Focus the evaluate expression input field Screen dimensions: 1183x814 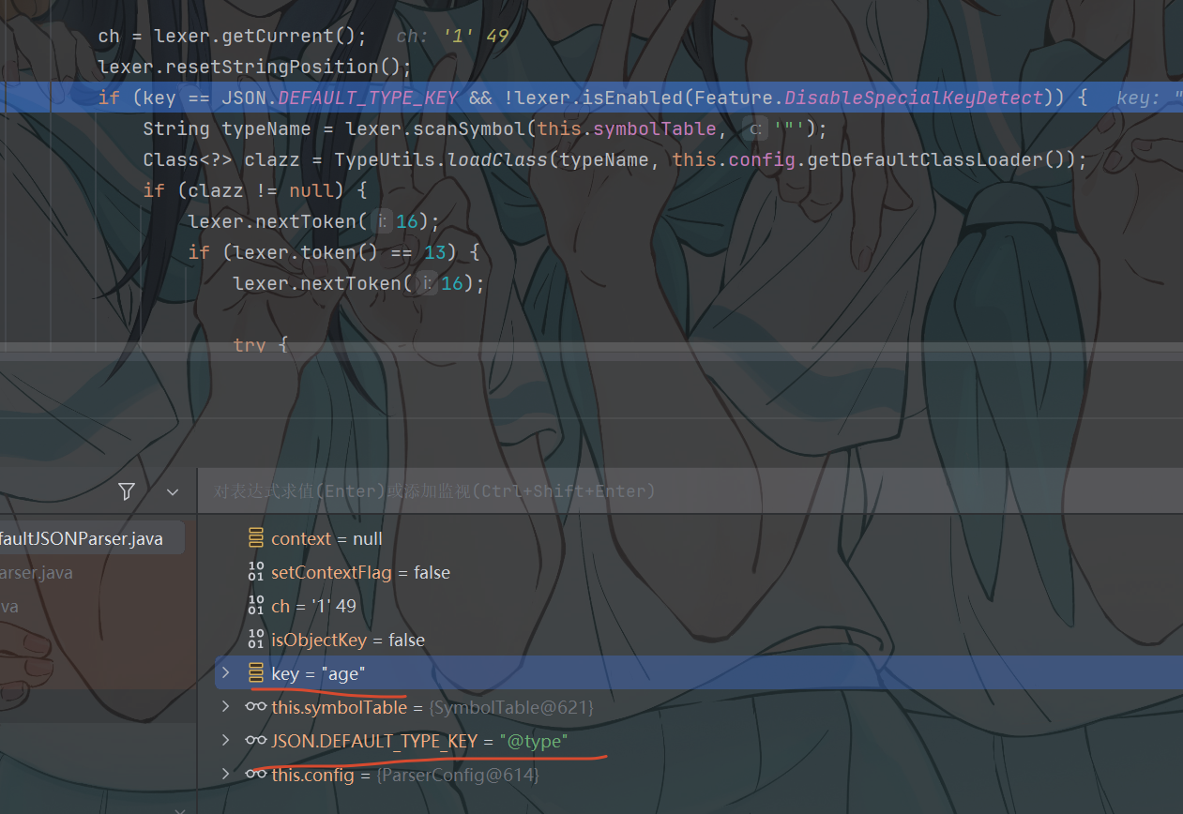point(690,490)
